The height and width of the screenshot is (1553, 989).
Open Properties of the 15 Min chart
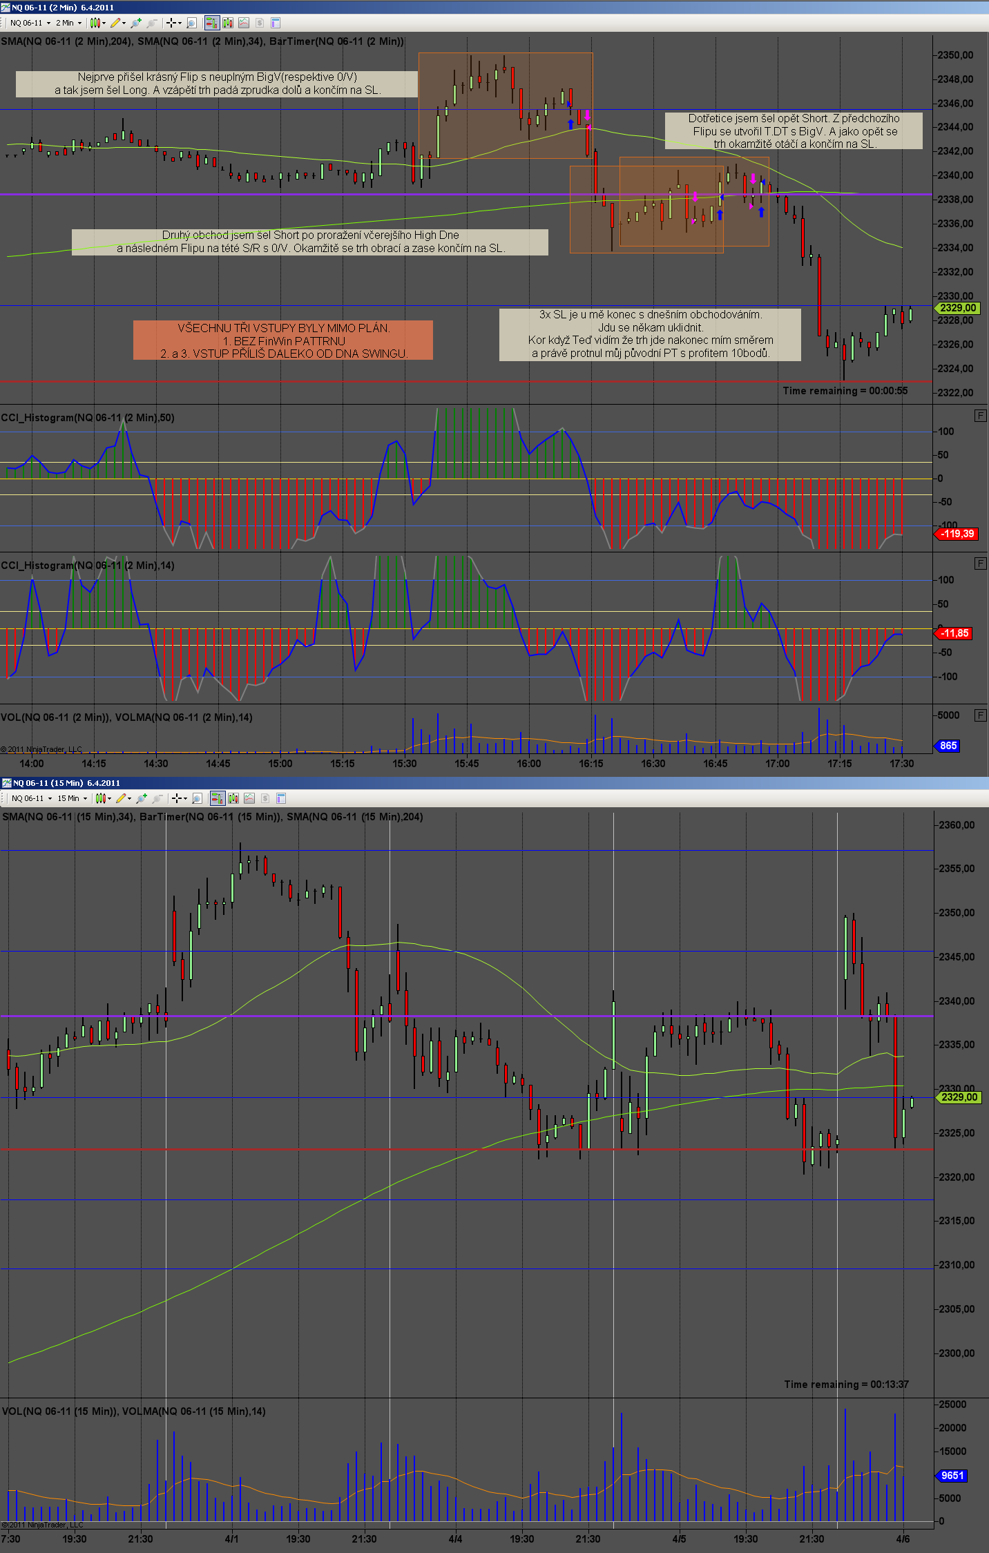point(281,798)
